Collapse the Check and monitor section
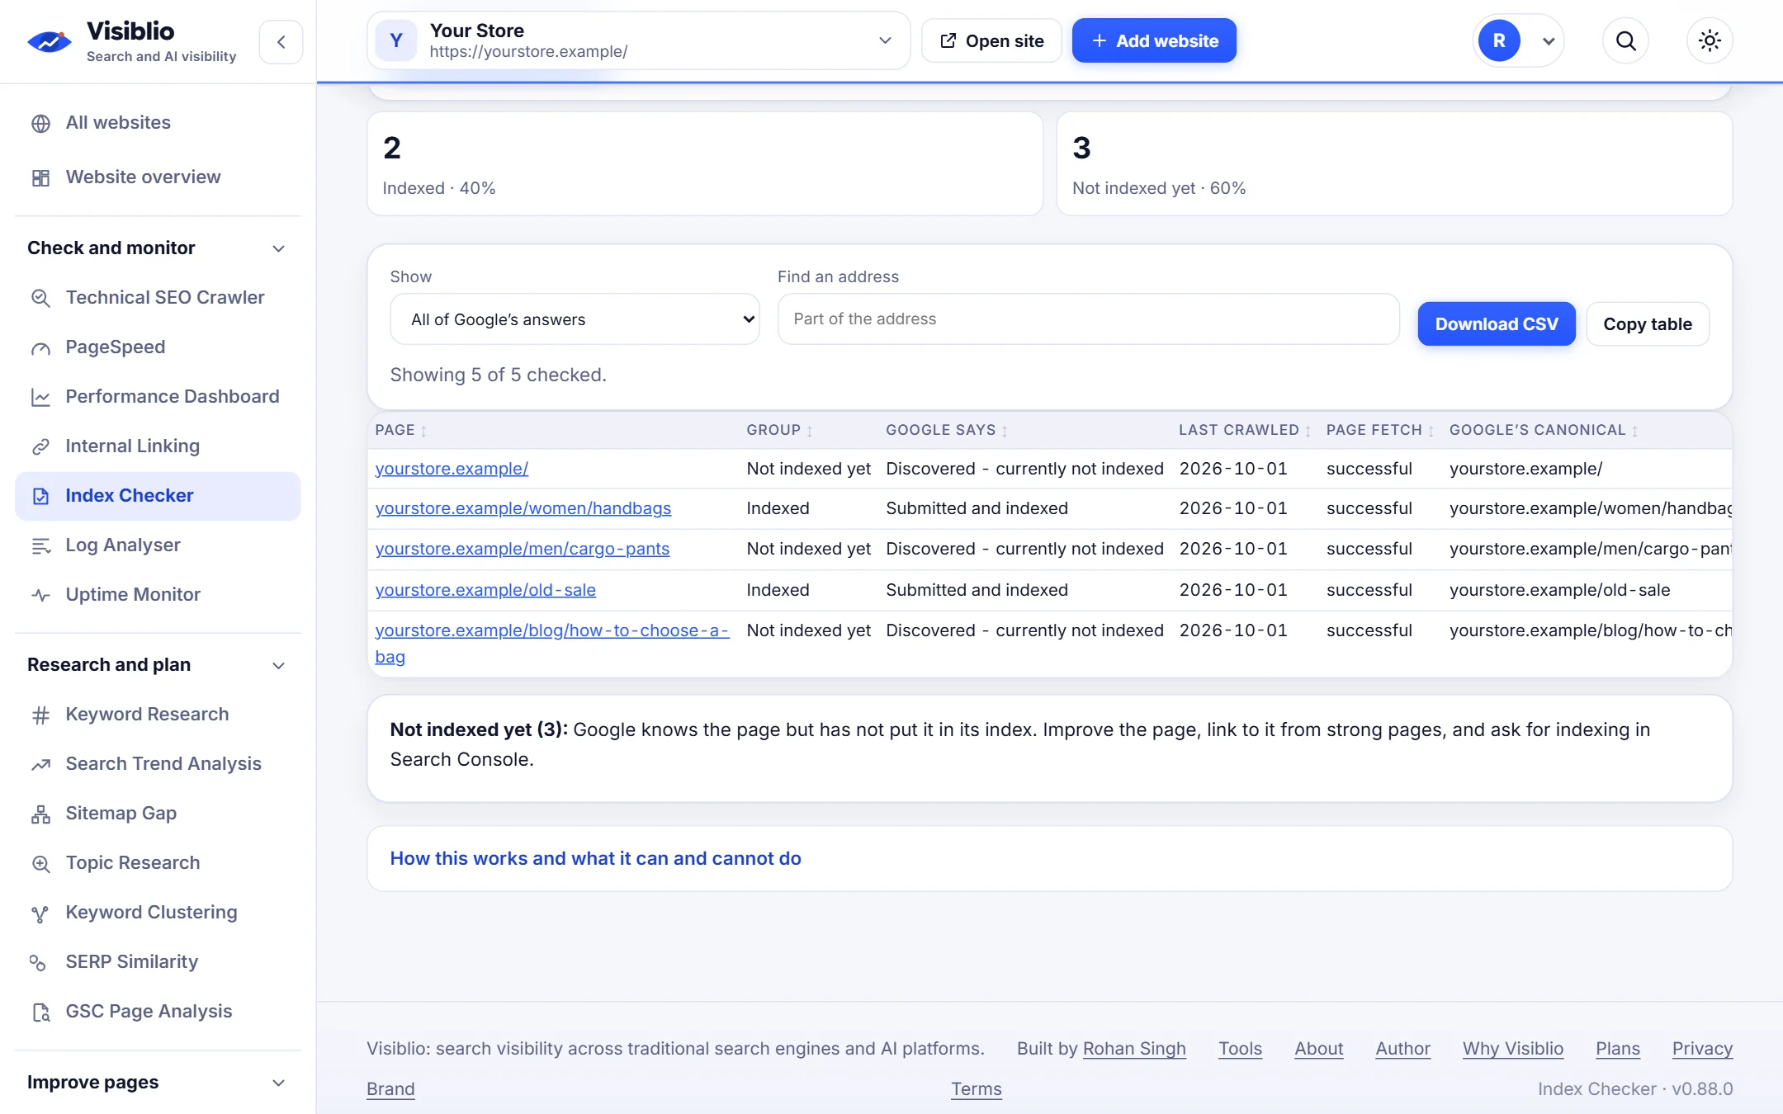The image size is (1783, 1114). (158, 248)
